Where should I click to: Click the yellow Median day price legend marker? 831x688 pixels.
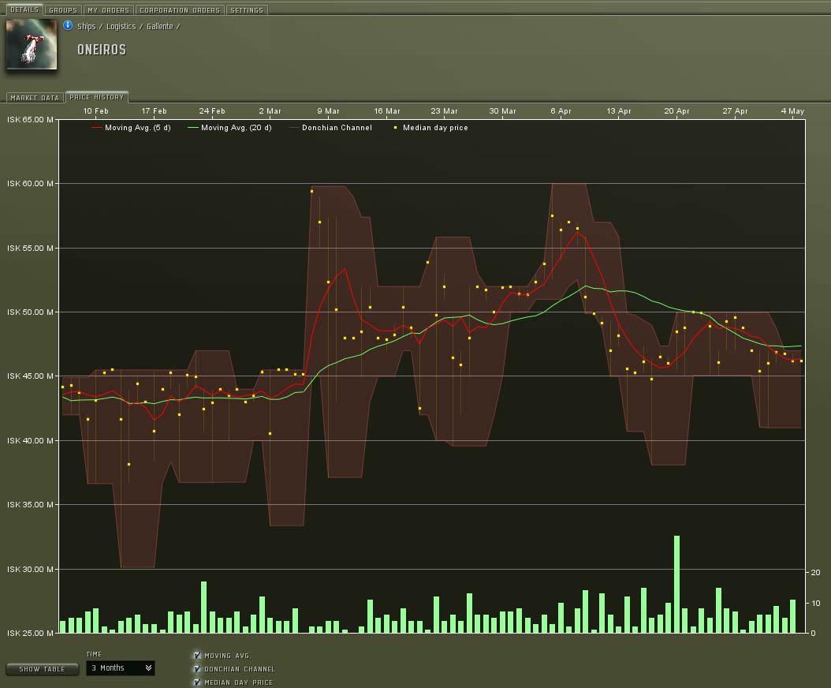(x=395, y=128)
